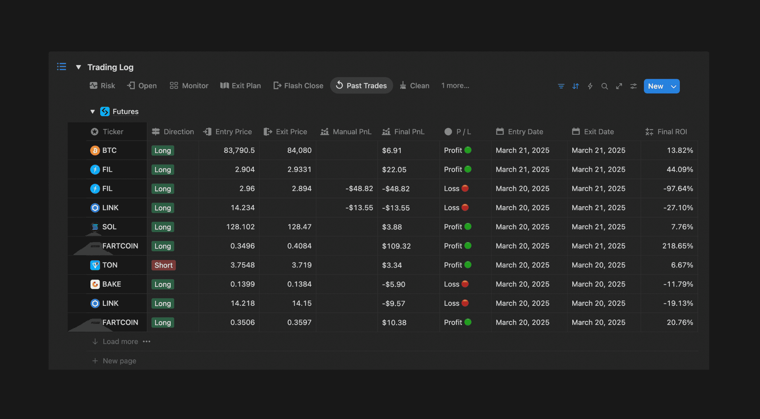The image size is (760, 419).
Task: Collapse the Trading Log section triangle
Action: tap(78, 67)
